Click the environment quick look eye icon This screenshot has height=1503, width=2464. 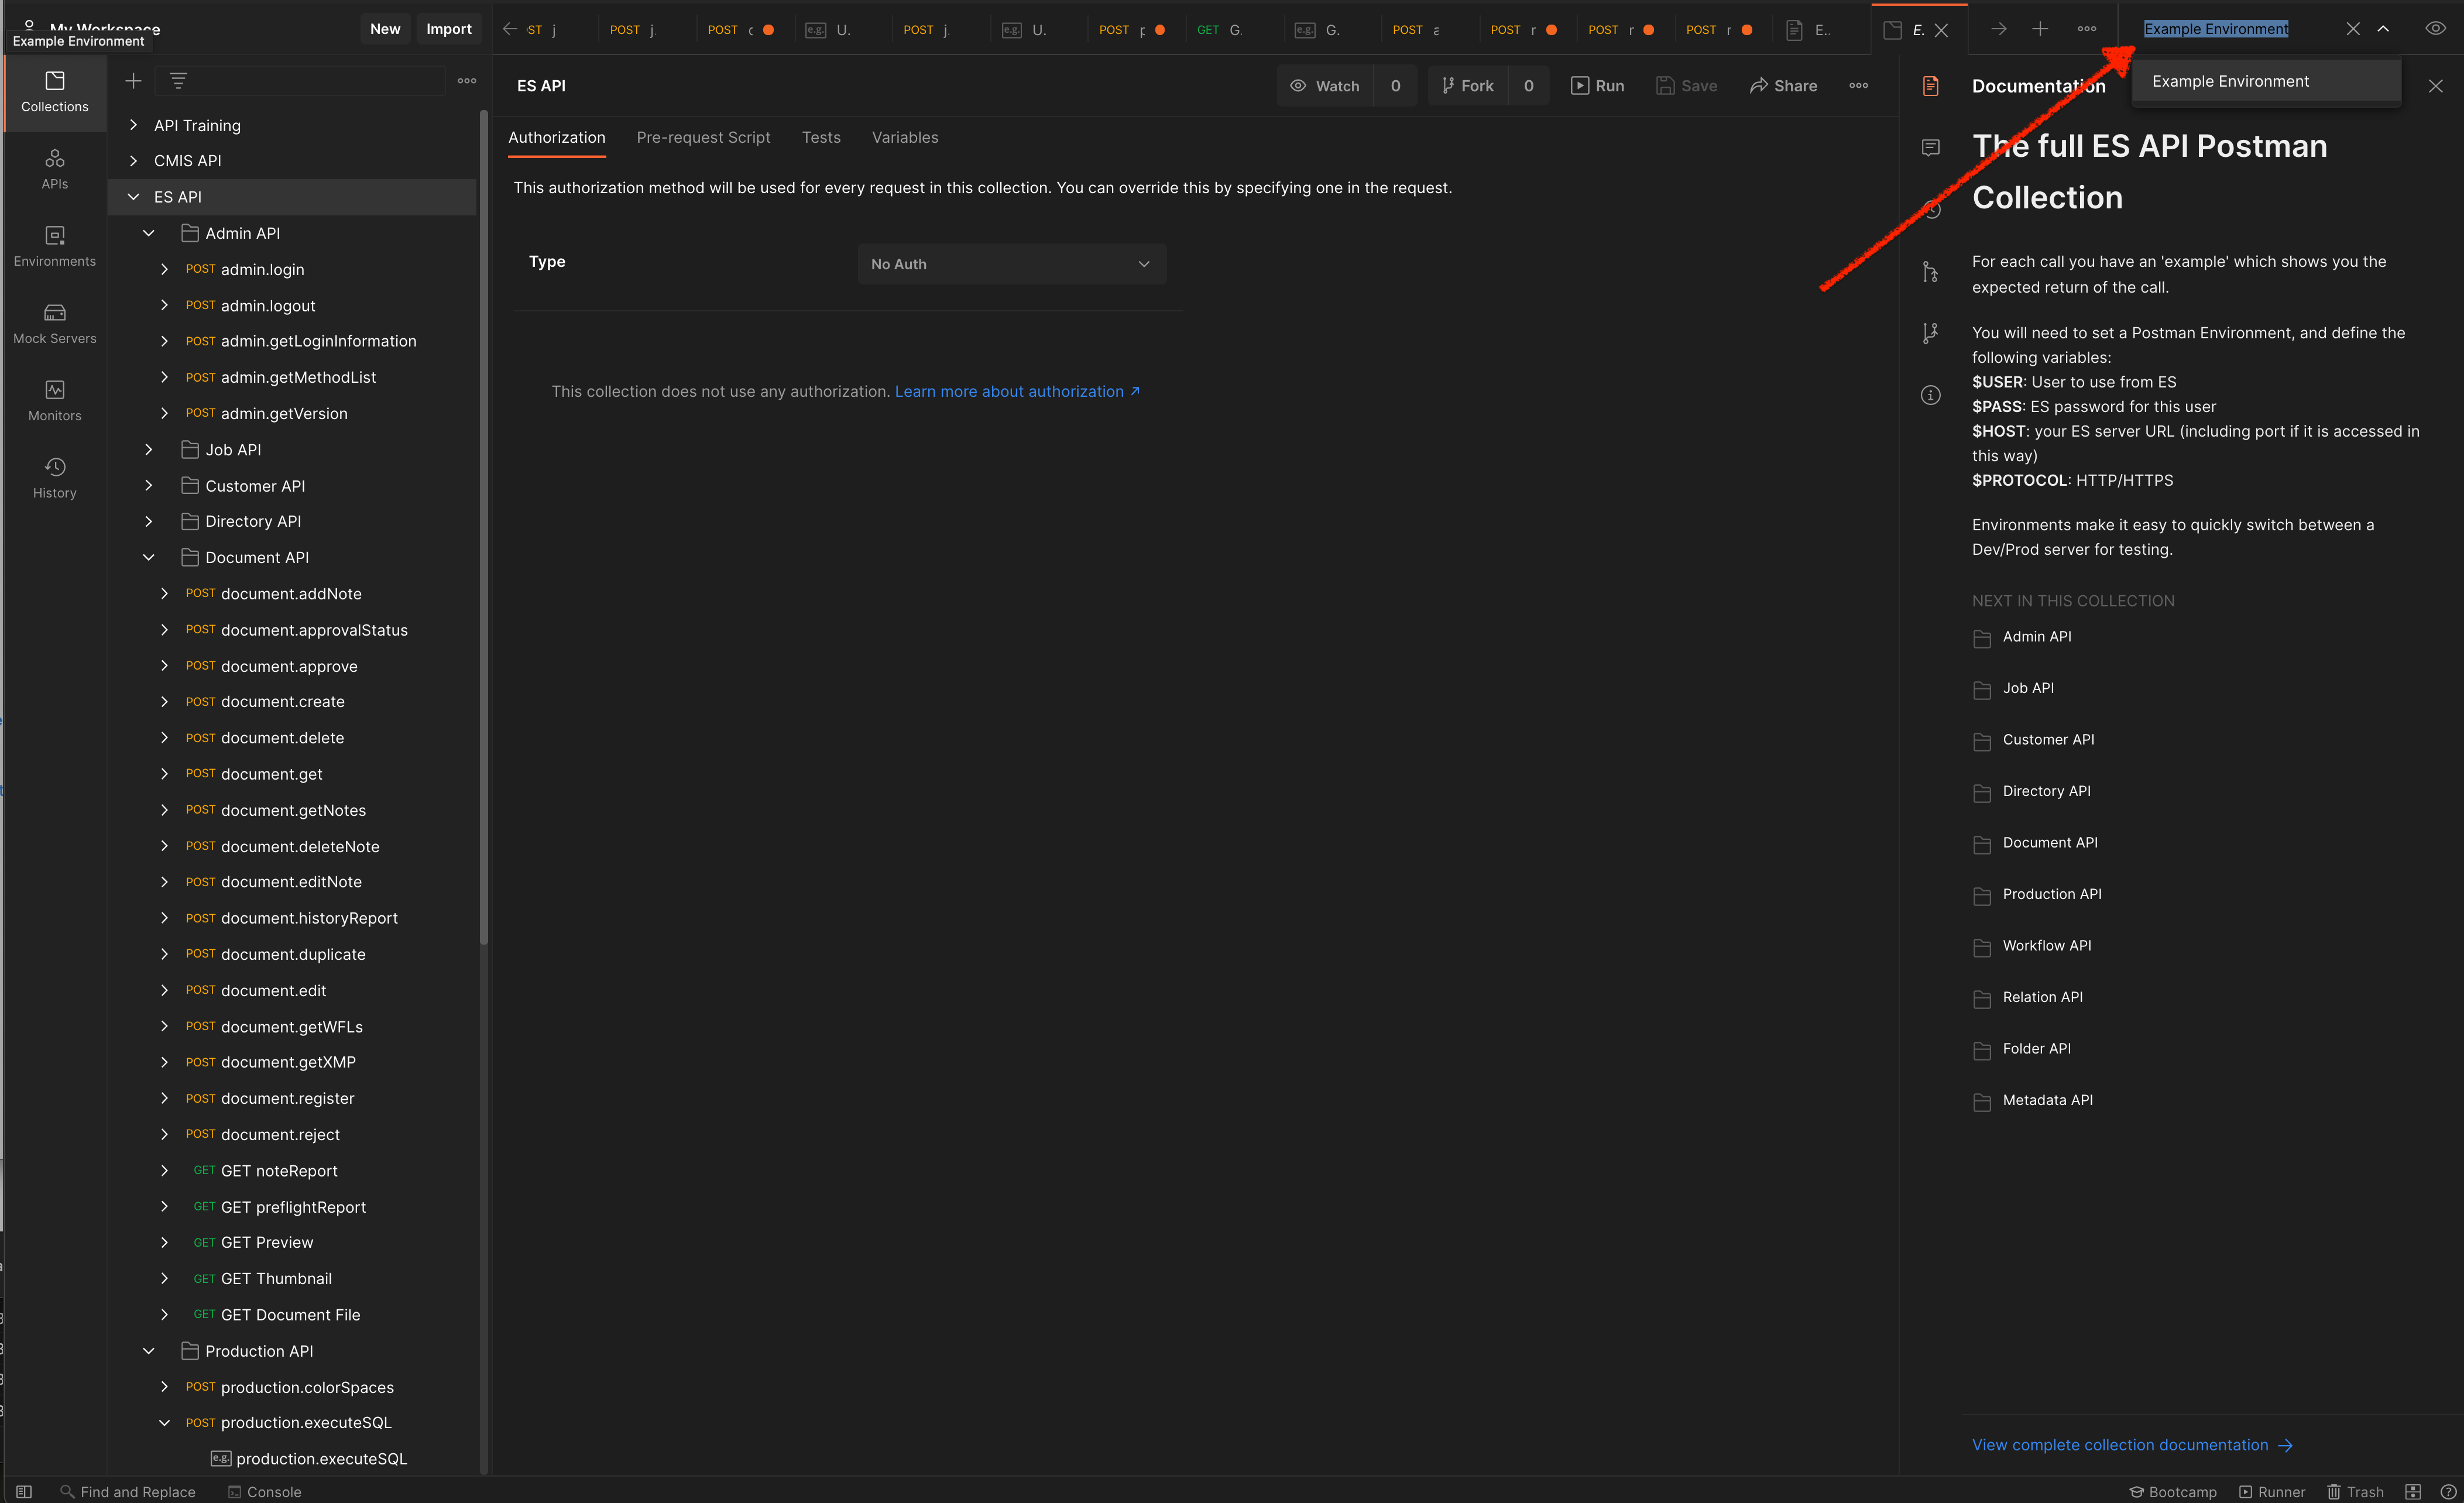tap(2436, 28)
